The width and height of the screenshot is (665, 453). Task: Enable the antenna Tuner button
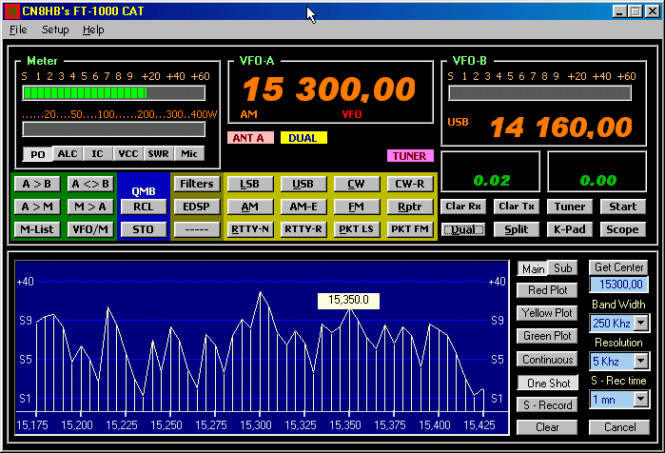(570, 207)
